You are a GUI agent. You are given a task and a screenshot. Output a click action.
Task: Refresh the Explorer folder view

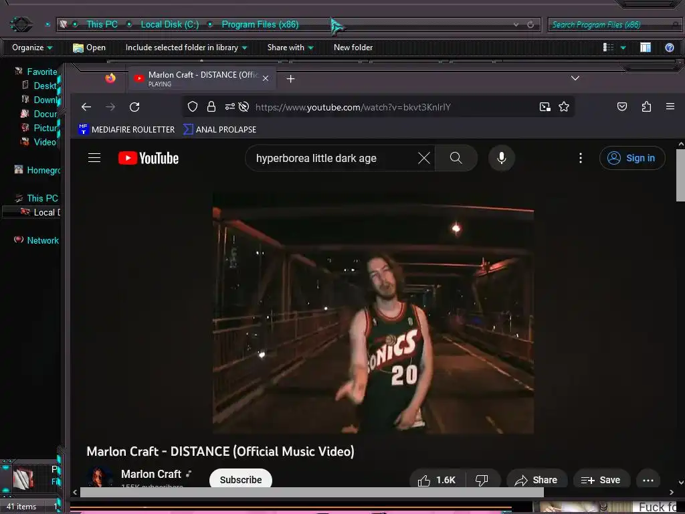[x=530, y=25]
